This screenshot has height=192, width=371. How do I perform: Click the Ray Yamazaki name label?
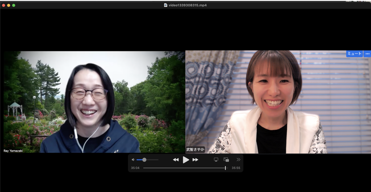tap(13, 151)
